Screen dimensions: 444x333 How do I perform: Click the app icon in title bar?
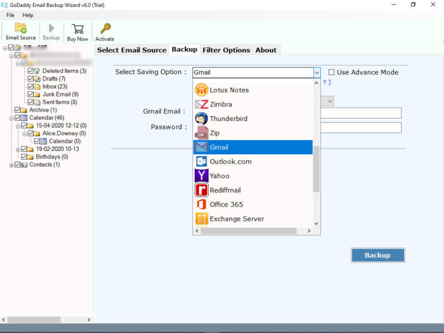pyautogui.click(x=4, y=5)
